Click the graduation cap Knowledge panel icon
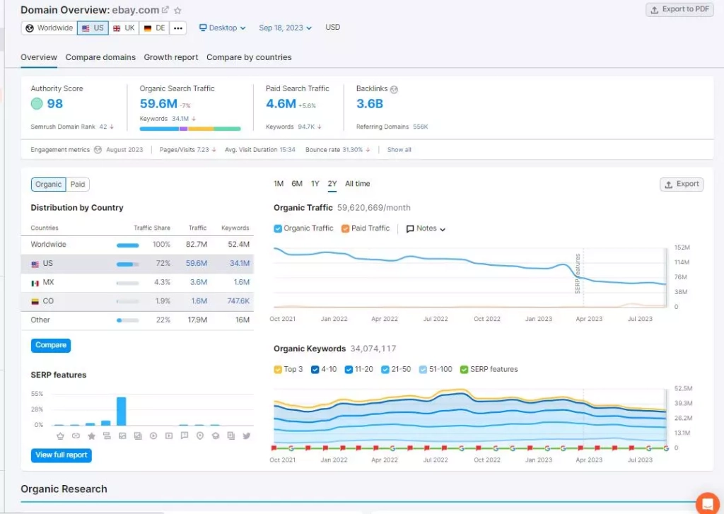The height and width of the screenshot is (514, 724). coord(216,436)
